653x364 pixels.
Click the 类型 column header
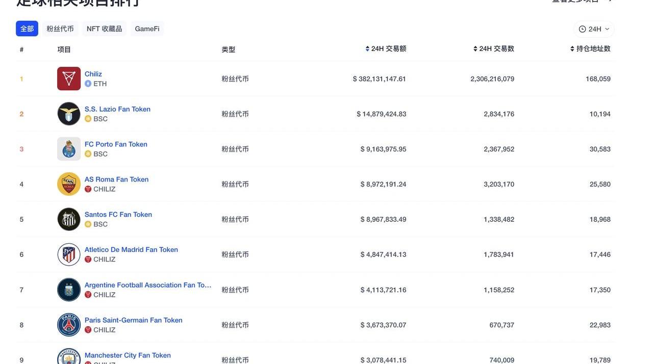coord(229,49)
